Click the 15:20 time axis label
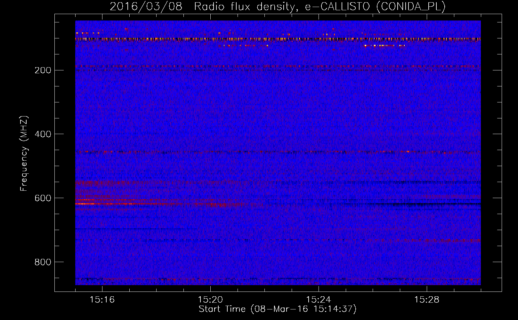 click(210, 300)
